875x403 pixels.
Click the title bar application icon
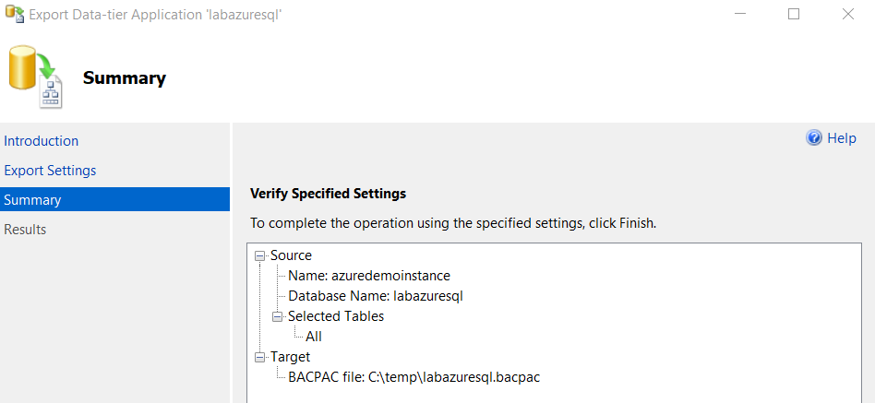tap(14, 15)
